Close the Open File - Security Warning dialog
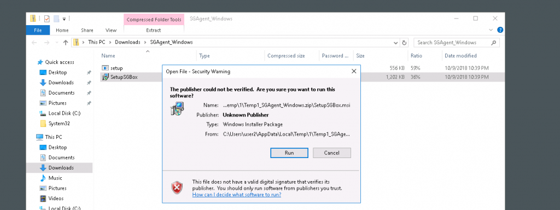 (x=354, y=72)
